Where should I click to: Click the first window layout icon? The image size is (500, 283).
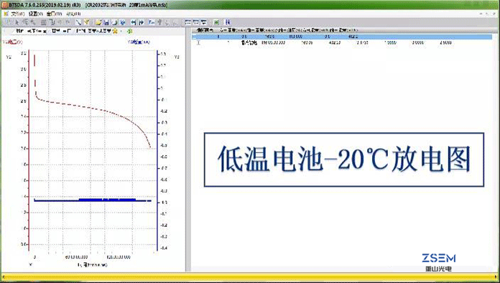click(x=188, y=22)
